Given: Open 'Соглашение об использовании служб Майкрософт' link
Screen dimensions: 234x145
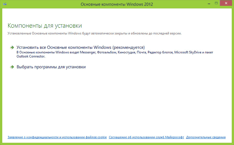Looking at the screenshot, I should tap(146, 137).
